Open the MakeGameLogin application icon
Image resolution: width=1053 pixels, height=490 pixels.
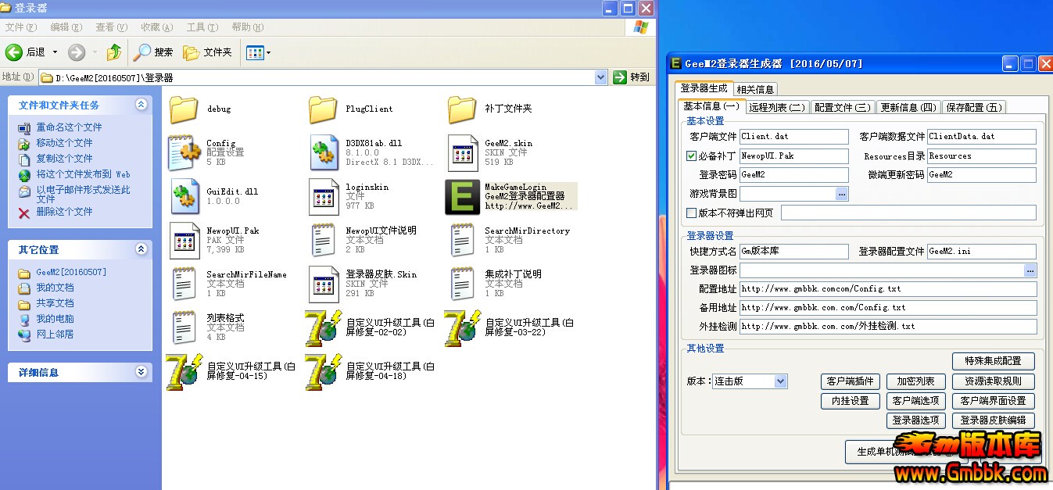[462, 197]
